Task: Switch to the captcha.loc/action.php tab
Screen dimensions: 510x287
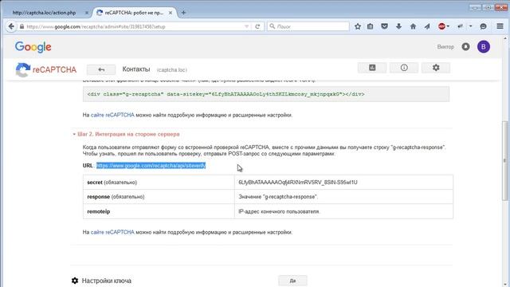Action: [44, 13]
